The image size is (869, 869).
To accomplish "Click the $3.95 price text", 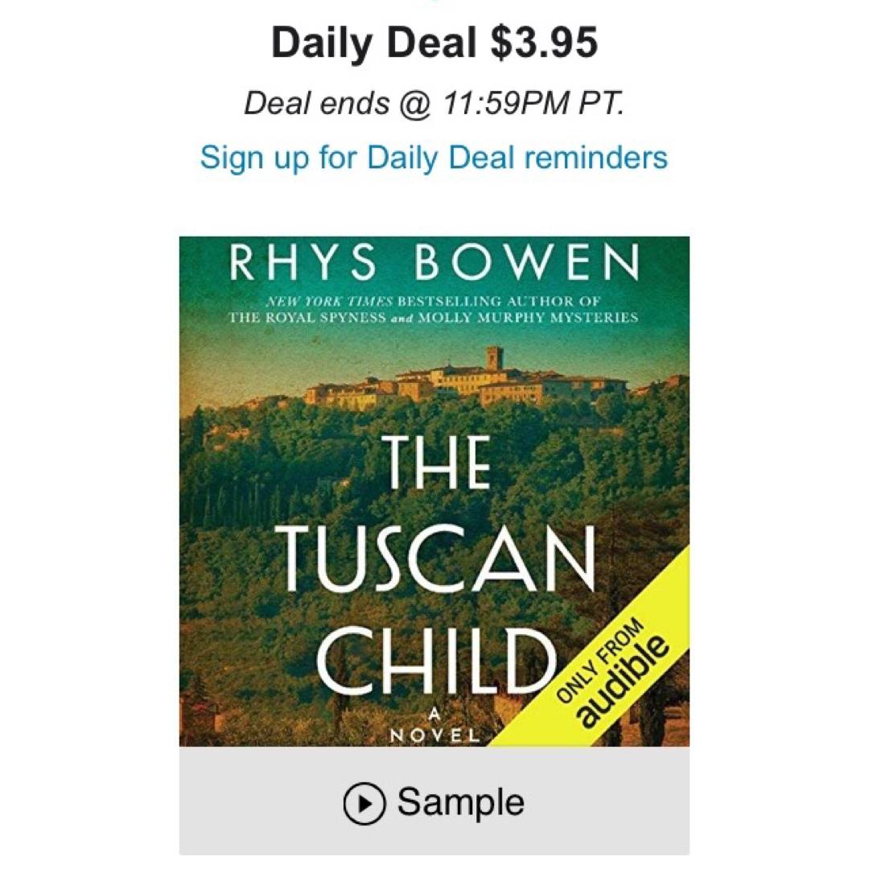I will coord(544,43).
